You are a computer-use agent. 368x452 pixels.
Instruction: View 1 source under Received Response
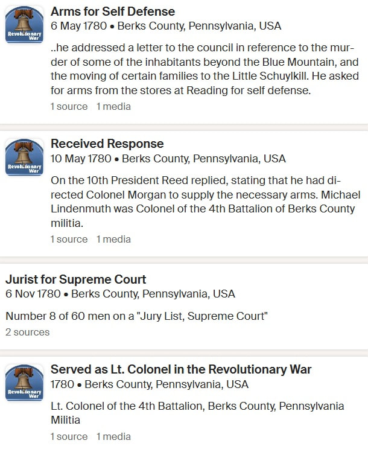[x=69, y=239]
